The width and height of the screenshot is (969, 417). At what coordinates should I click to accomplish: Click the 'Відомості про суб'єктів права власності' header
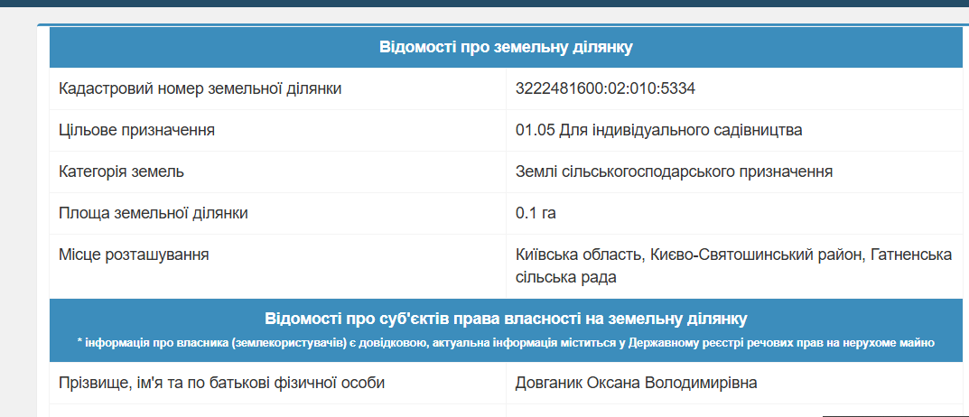tap(506, 320)
